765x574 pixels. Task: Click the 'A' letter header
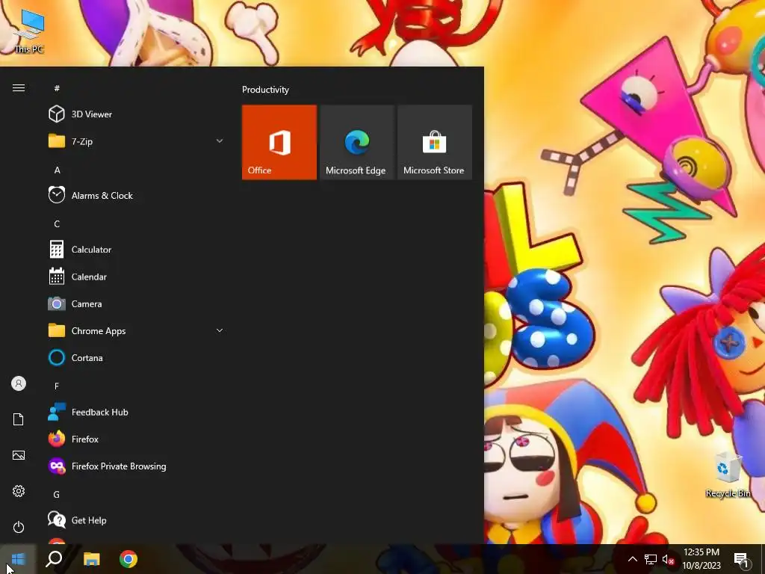tap(57, 170)
